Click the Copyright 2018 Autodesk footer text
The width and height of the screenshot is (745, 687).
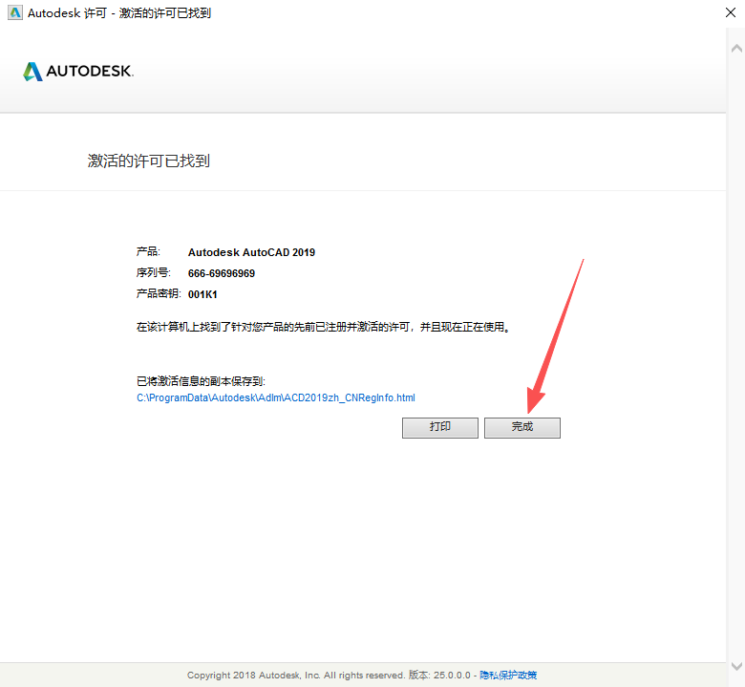(295, 676)
